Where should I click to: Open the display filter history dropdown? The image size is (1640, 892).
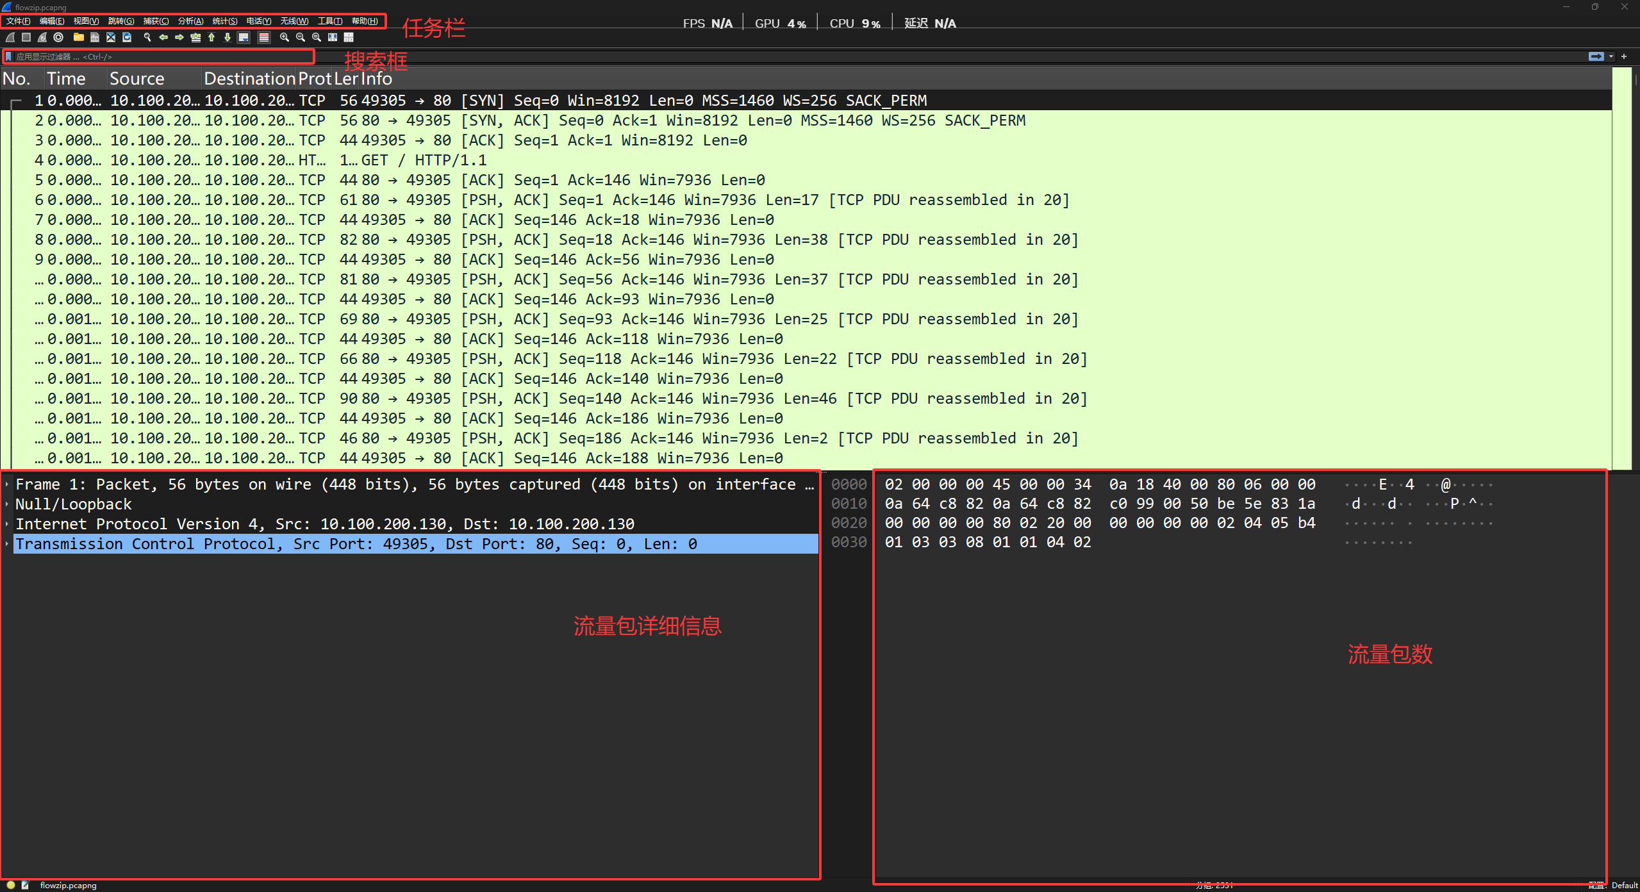pos(1611,57)
